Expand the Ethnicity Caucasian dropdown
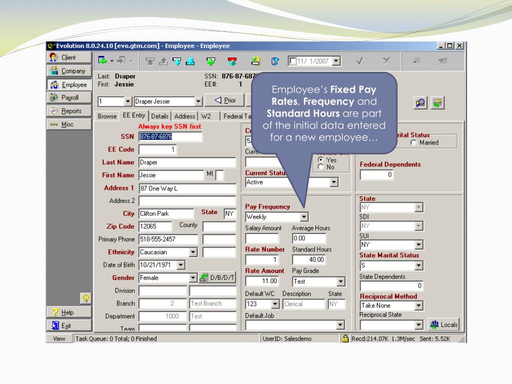The width and height of the screenshot is (512, 384). [x=193, y=252]
